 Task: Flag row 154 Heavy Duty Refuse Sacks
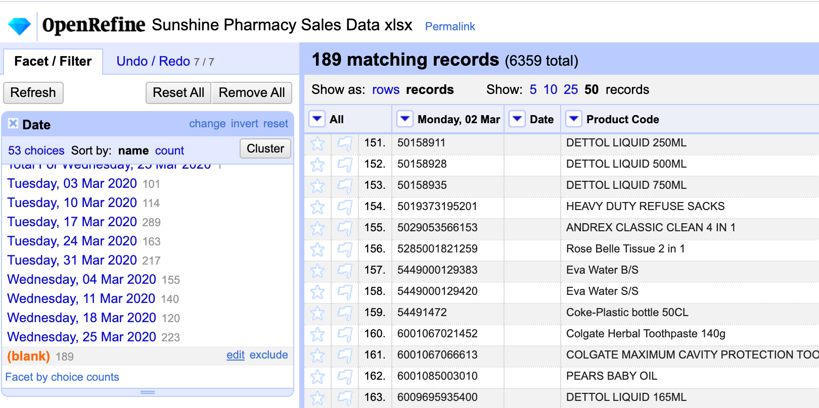coord(345,207)
